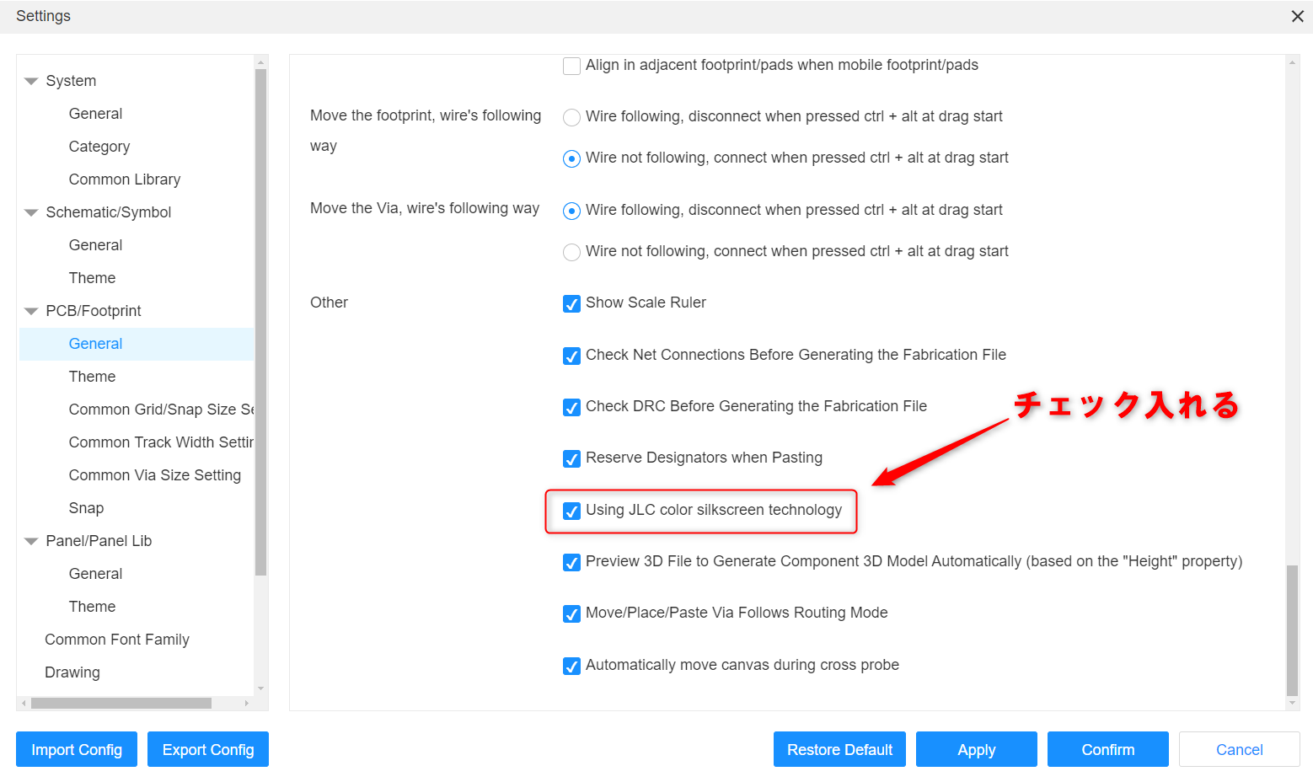Select Common Via Size Setting
Viewport: 1313px width, 782px height.
tap(154, 475)
